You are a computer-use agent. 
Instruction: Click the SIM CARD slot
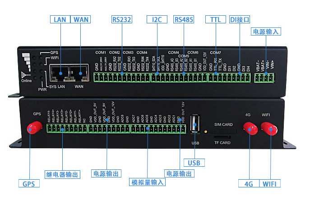223,130
